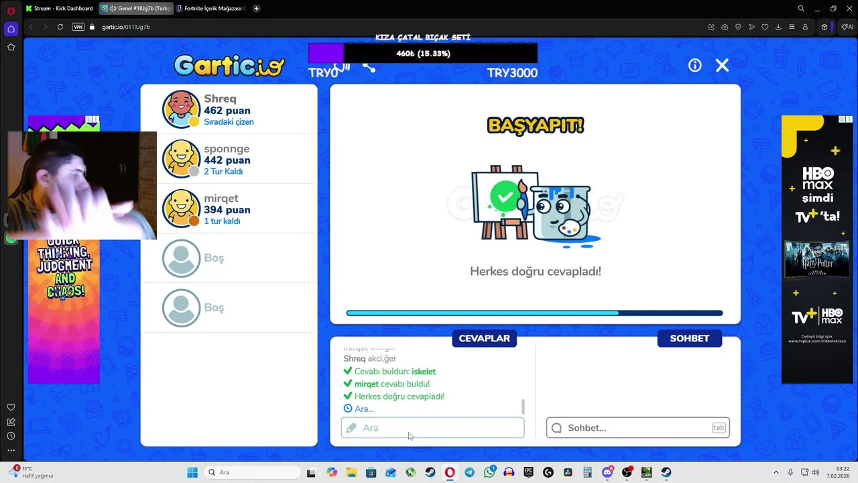
Task: Open the browser profile account icon
Action: [x=805, y=27]
